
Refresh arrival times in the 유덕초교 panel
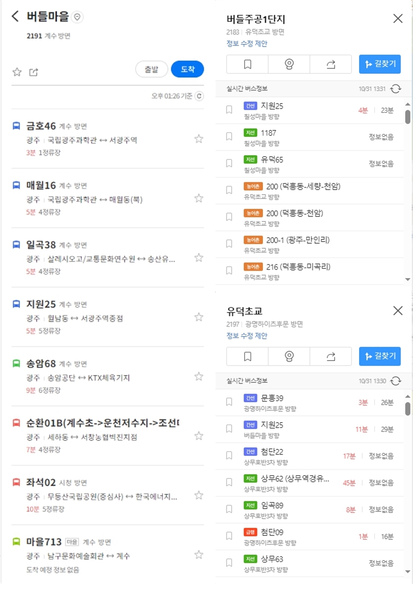click(396, 380)
